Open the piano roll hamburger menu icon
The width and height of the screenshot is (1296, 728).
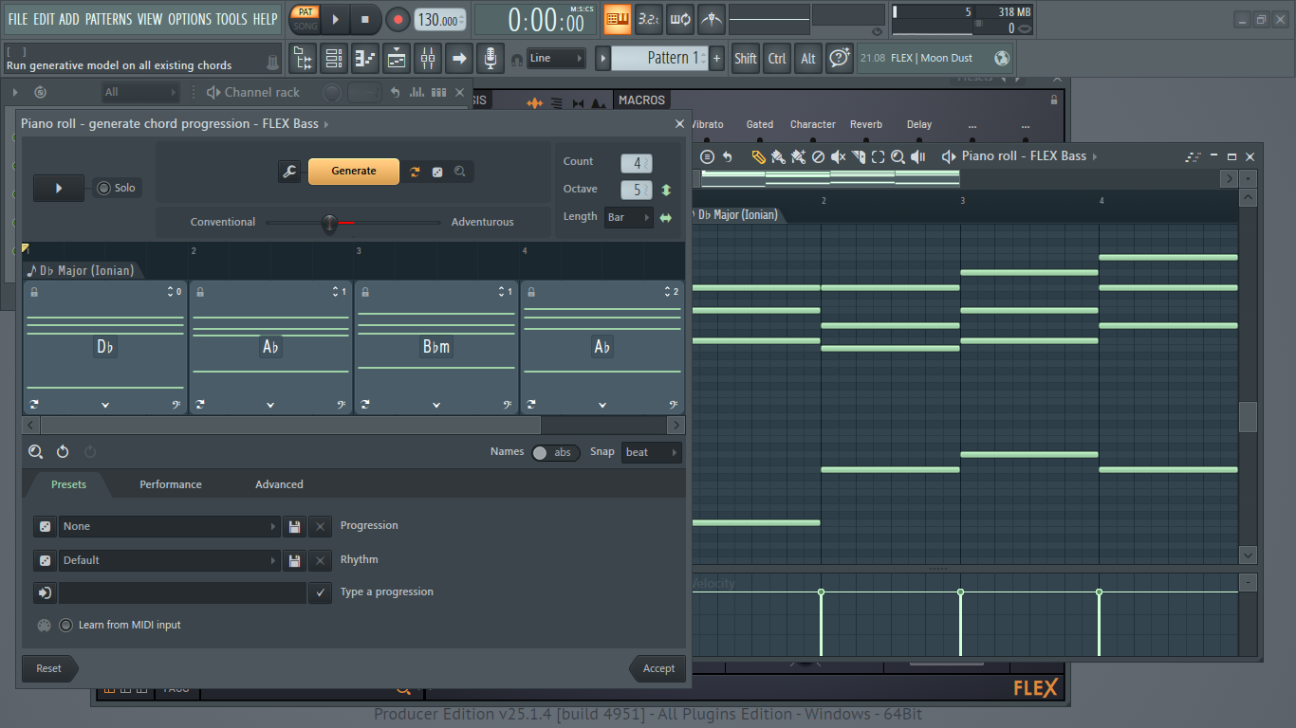[707, 156]
